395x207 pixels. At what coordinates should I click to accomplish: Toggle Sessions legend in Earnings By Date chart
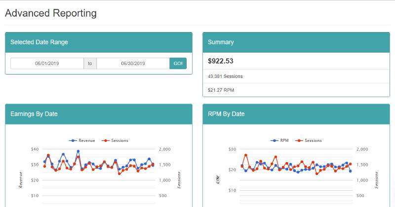[115, 140]
